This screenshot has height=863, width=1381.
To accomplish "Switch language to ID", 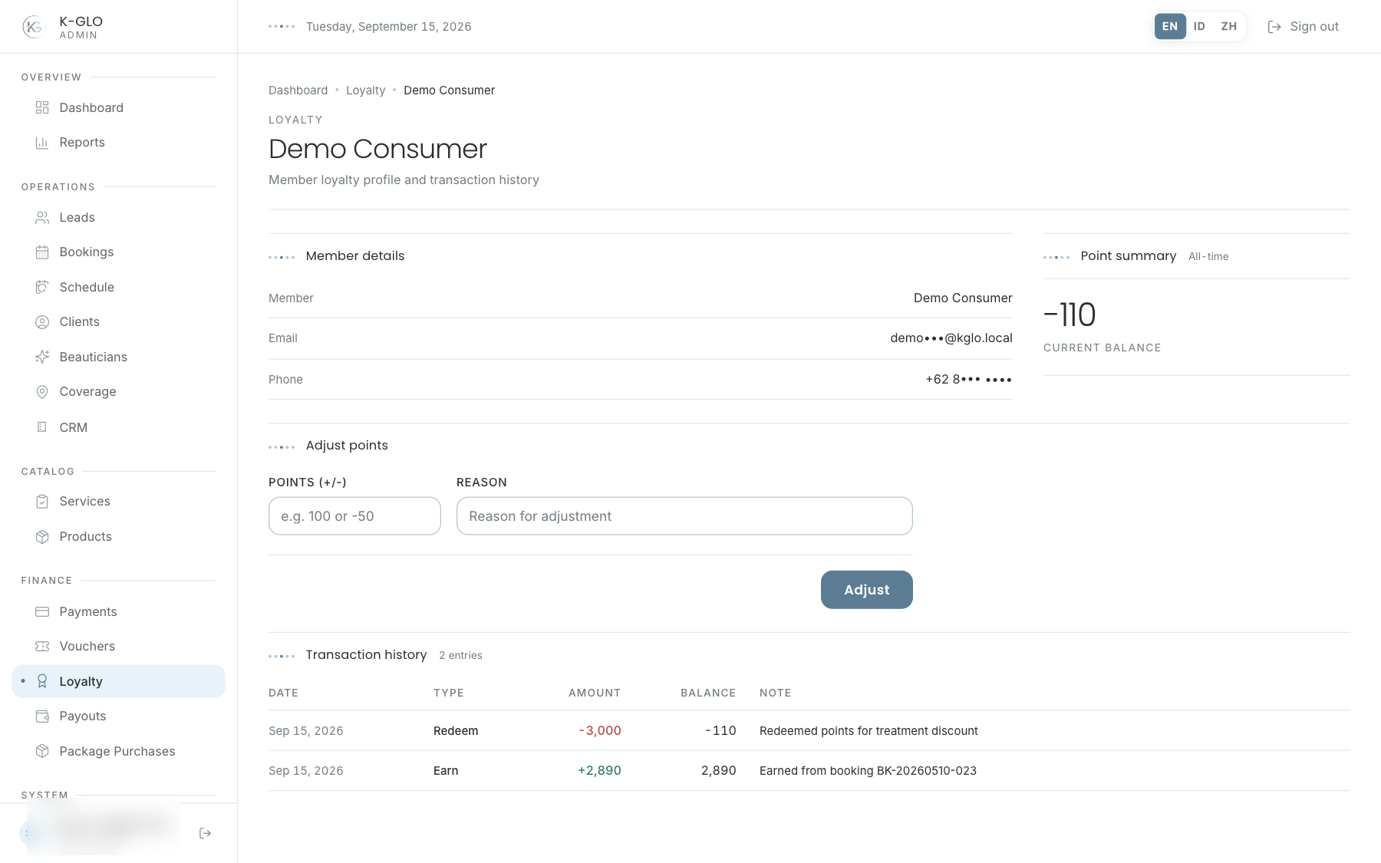I will point(1199,26).
